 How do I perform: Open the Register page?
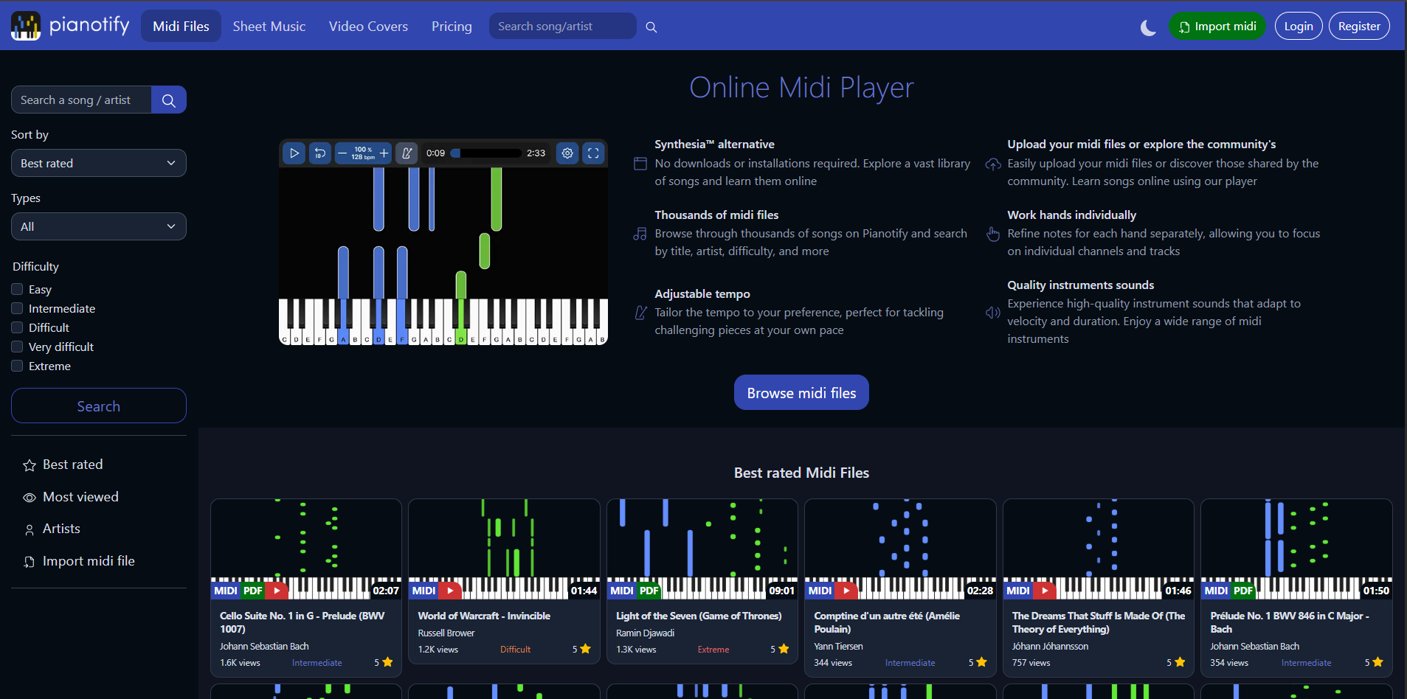(x=1358, y=25)
